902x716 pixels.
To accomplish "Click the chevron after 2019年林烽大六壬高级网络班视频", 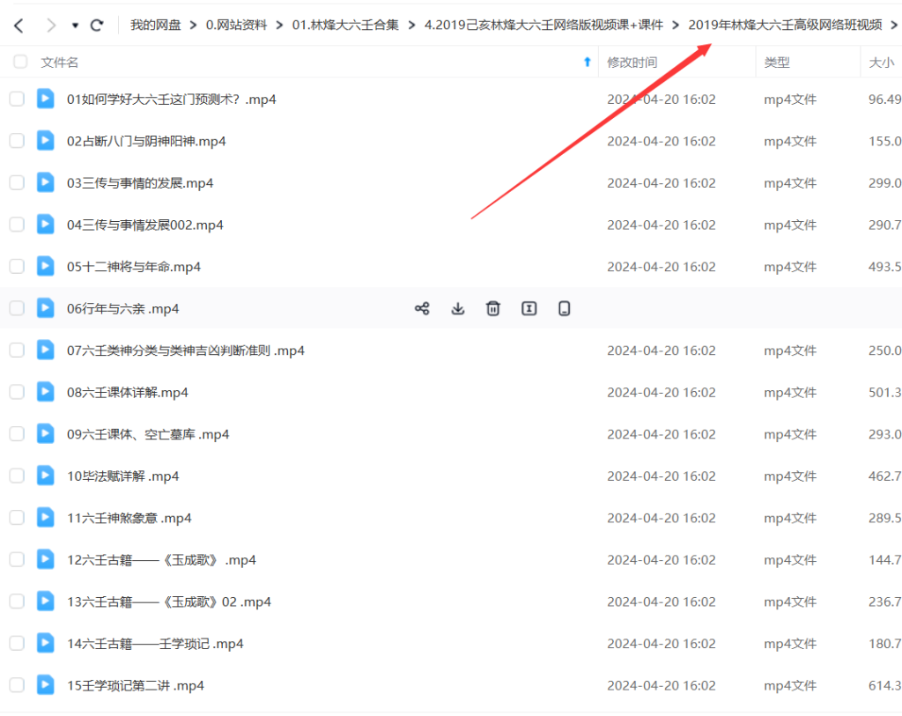I will [895, 25].
